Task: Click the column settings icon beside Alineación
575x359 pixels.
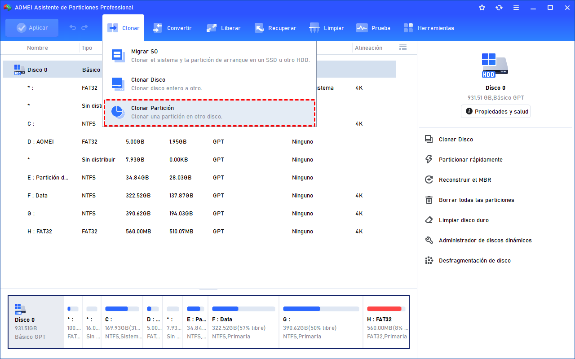Action: pos(402,48)
